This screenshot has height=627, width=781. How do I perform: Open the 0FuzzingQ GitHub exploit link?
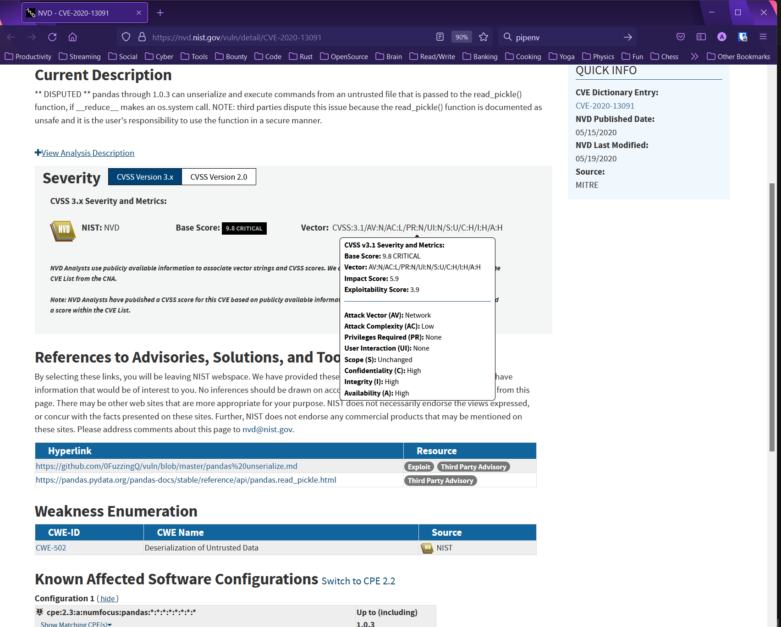[x=166, y=466]
